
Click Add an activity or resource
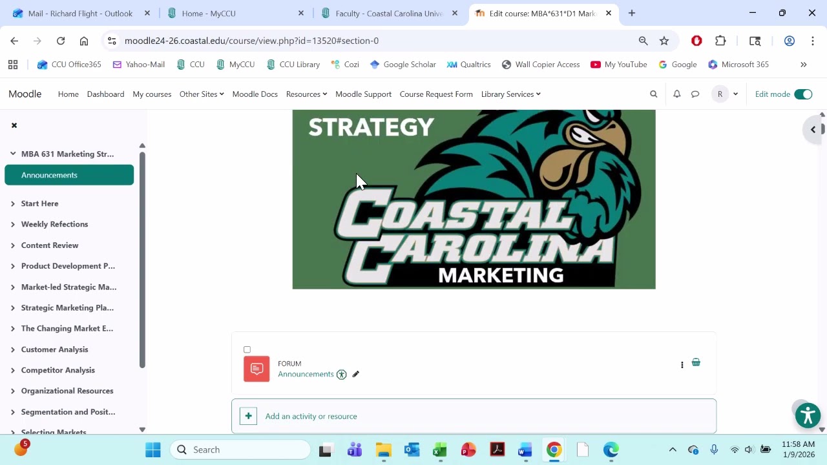pyautogui.click(x=474, y=416)
